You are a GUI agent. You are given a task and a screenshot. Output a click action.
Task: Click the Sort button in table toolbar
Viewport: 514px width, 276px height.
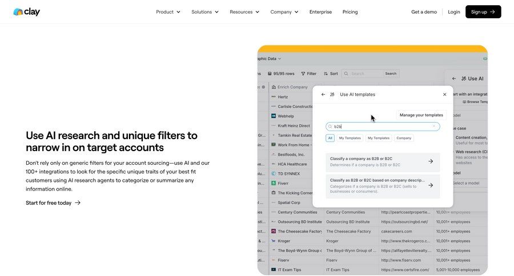[331, 74]
